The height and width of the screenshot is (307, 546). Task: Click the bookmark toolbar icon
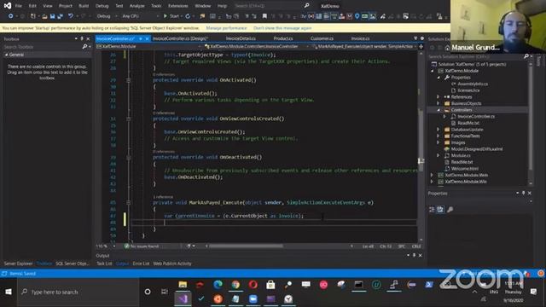[264, 16]
